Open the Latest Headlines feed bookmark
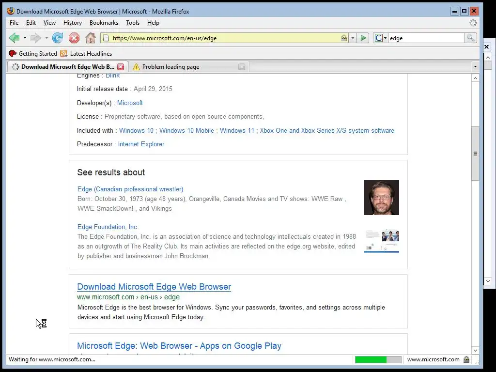The width and height of the screenshot is (496, 372). click(86, 53)
